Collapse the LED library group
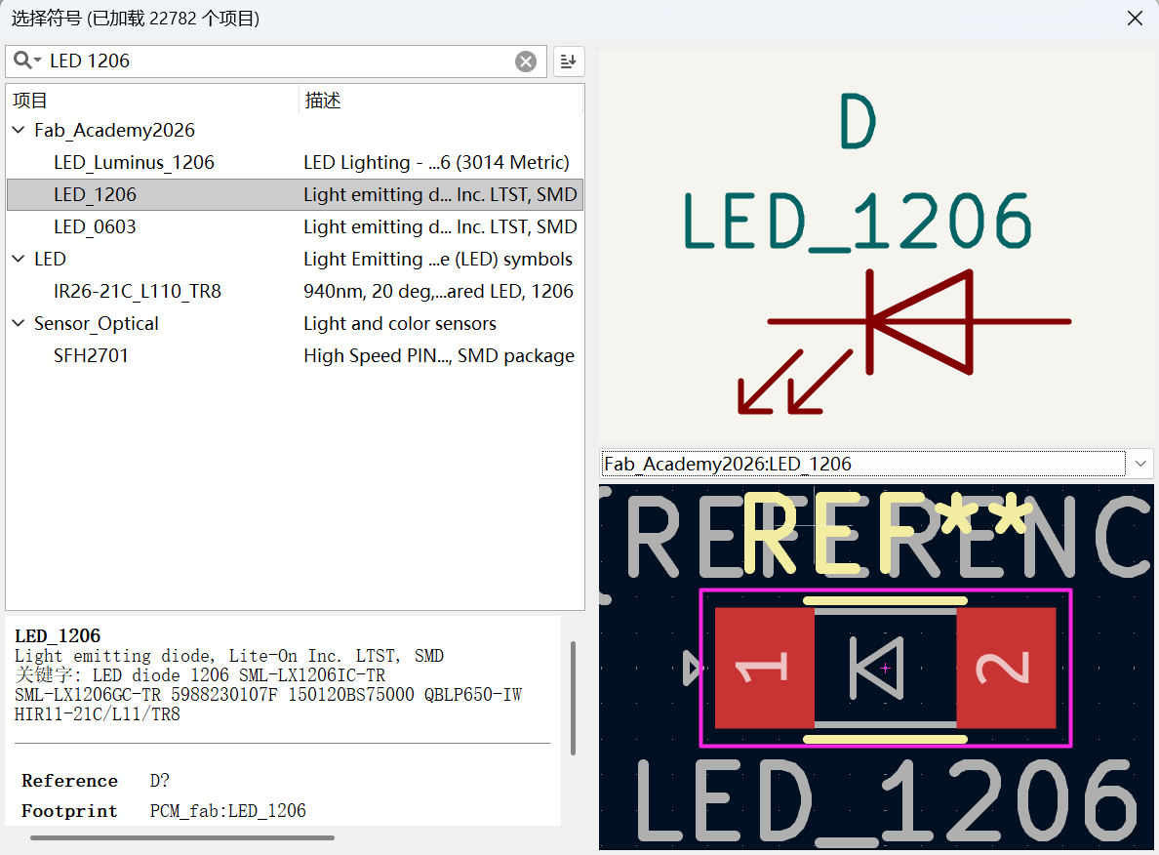The width and height of the screenshot is (1159, 855). pyautogui.click(x=19, y=259)
